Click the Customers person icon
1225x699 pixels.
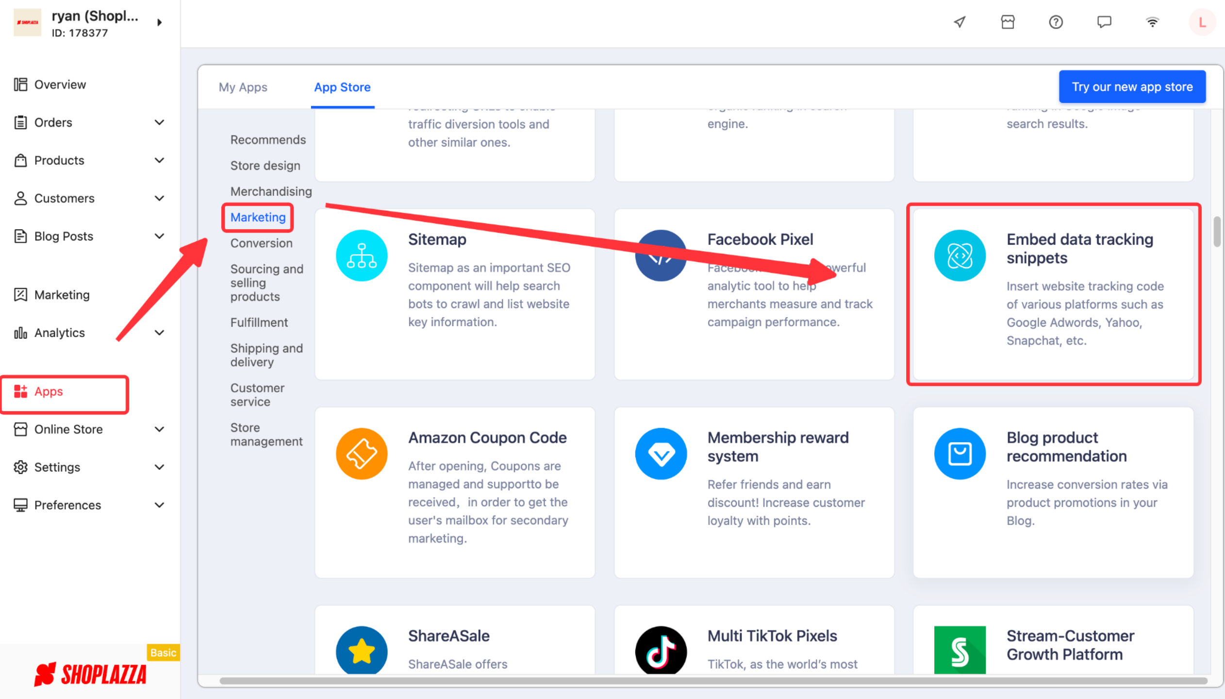20,198
